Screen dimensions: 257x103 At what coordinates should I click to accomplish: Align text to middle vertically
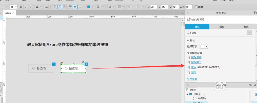click(x=75, y=7)
